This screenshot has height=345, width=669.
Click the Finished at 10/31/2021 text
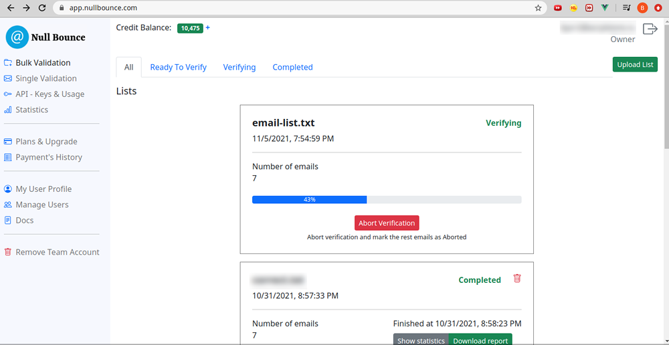click(x=457, y=324)
